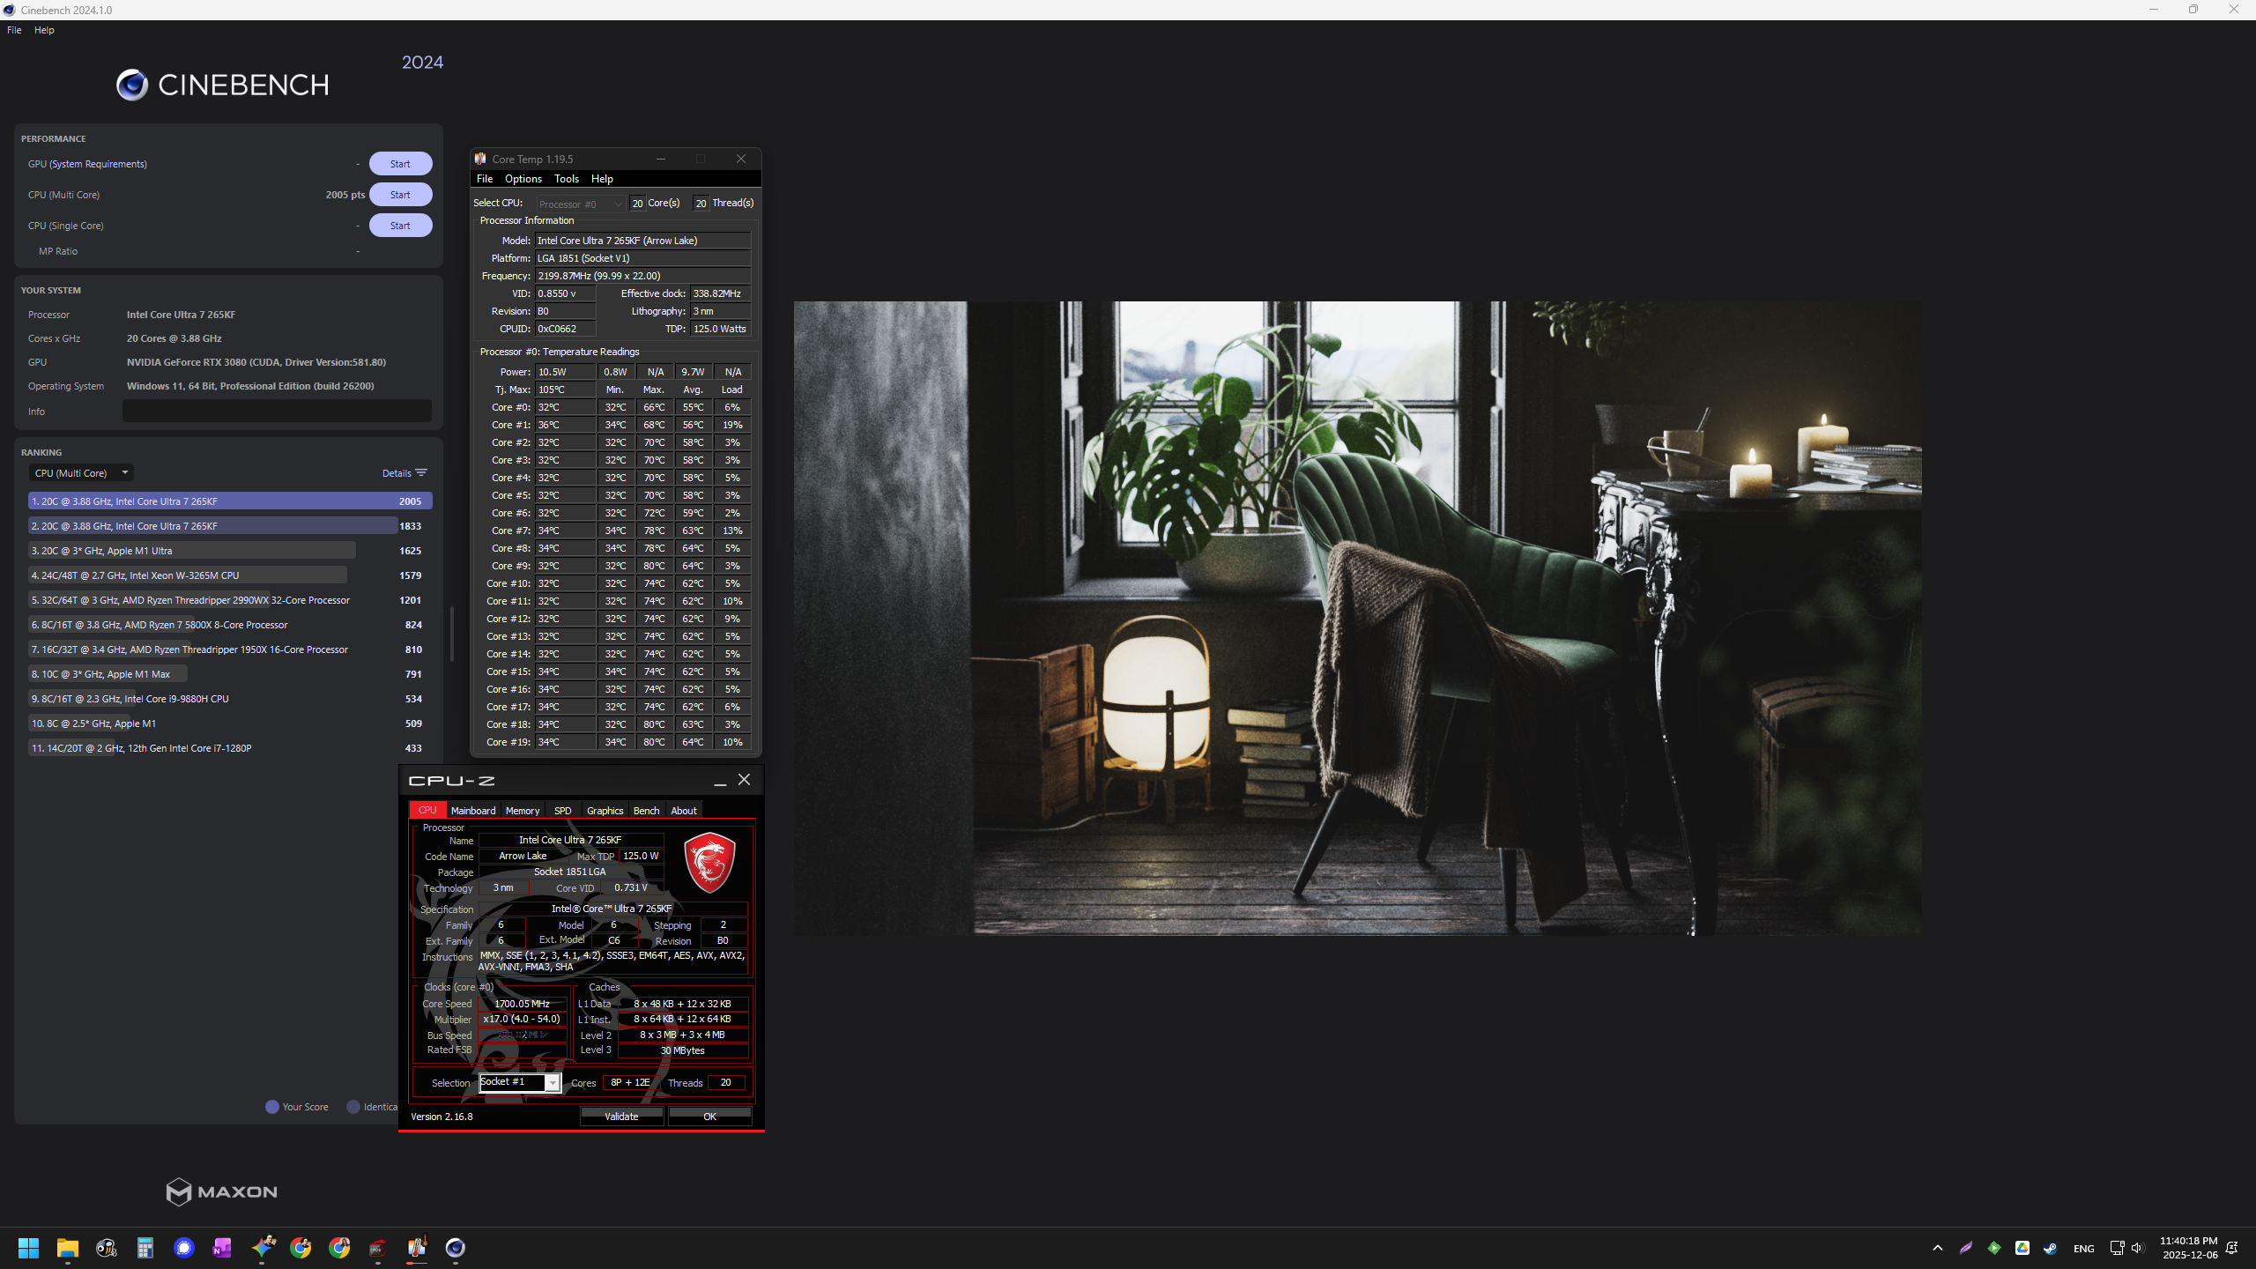Click the Steam icon in system tray

pos(2051,1248)
